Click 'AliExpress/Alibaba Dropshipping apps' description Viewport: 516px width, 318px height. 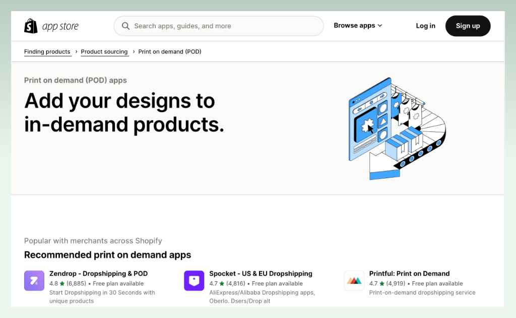[262, 297]
